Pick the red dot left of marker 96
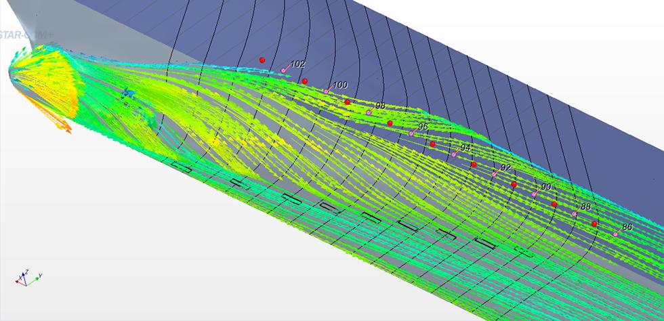Viewport: 664px width, 321px height. (x=390, y=123)
